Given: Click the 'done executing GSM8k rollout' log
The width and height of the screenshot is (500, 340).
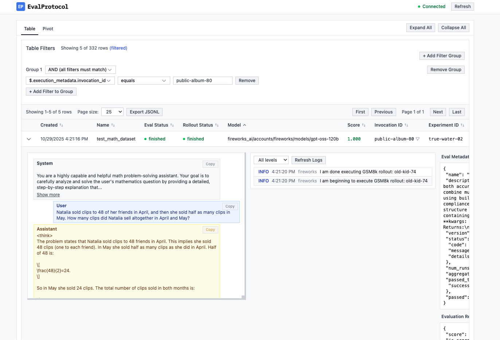Looking at the screenshot, I should 343,172.
